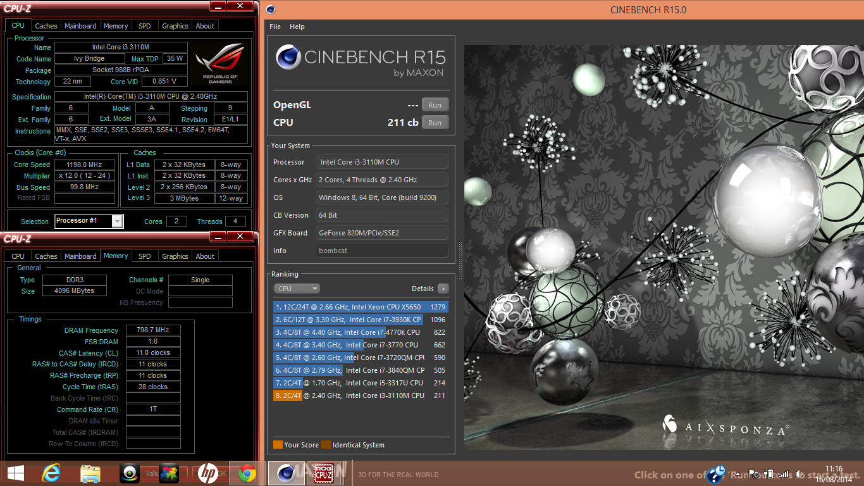
Task: Run the CPU benchmark
Action: pos(435,122)
